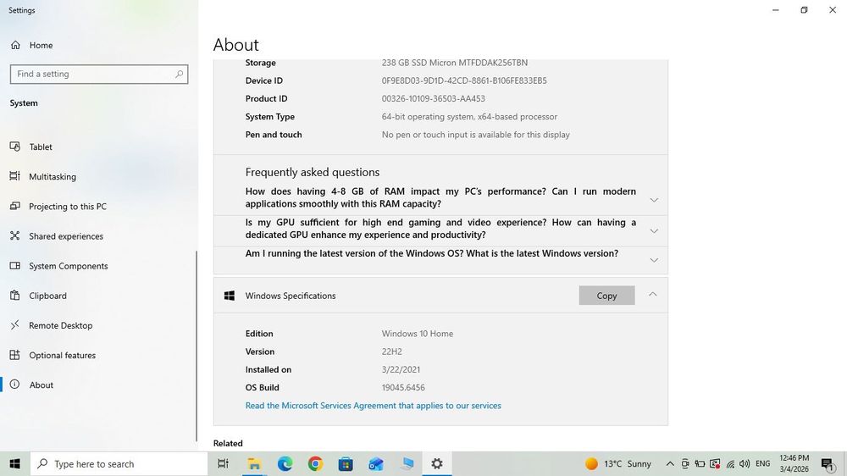Click the System Type value text
This screenshot has height=476, width=847.
click(x=469, y=117)
